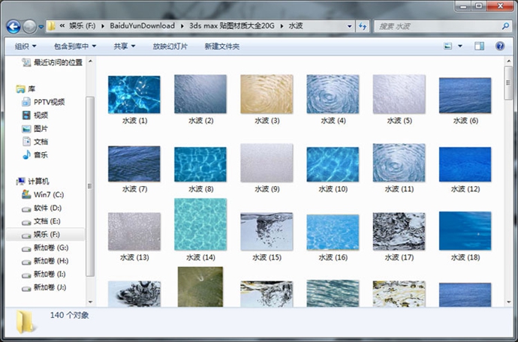Screen dimensions: 518x342
Task: Focus the 搜索 水波 search box
Action: pyautogui.click(x=438, y=26)
